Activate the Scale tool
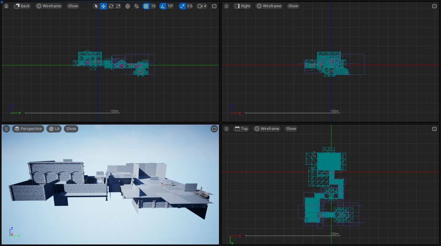 pos(118,6)
